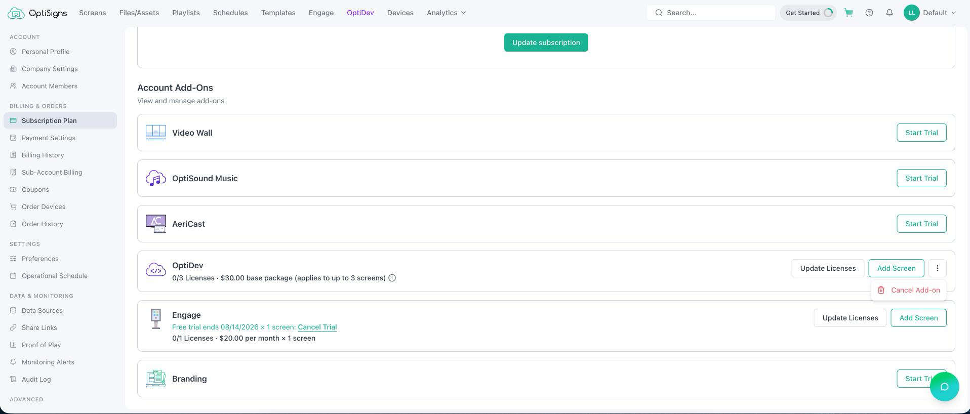Click the Billing History sidebar icon
The height and width of the screenshot is (414, 970).
[13, 155]
